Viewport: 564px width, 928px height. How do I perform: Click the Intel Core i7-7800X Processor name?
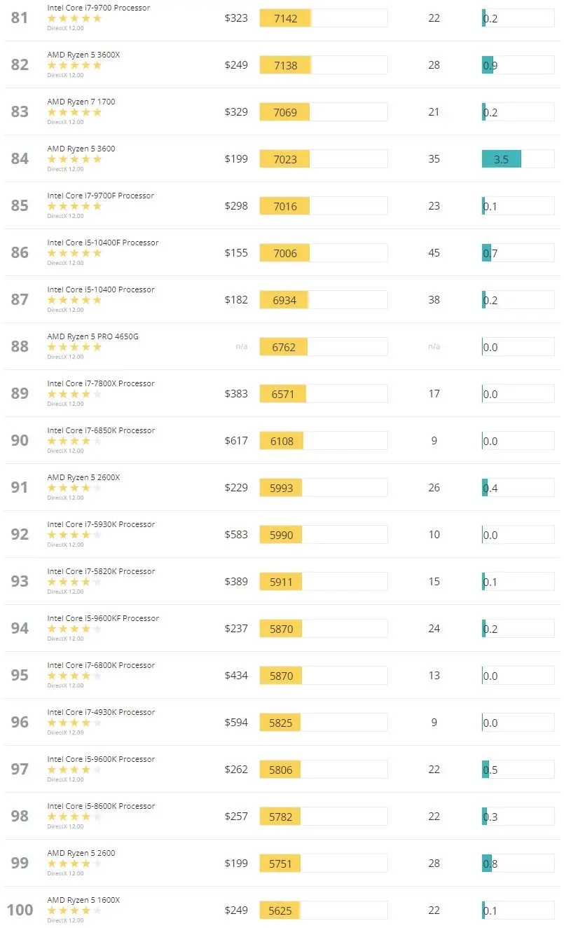pyautogui.click(x=101, y=383)
